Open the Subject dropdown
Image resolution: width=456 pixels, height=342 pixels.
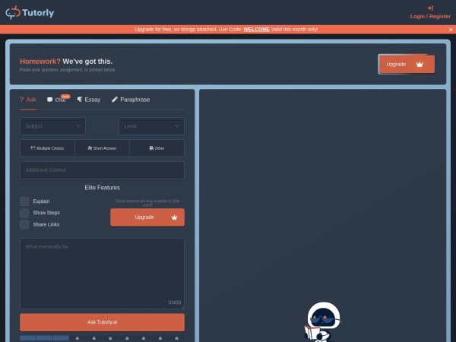(x=52, y=126)
